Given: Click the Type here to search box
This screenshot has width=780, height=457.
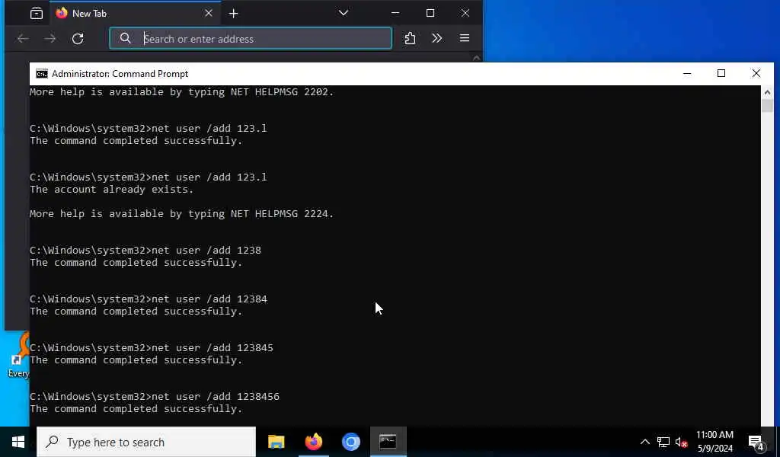Looking at the screenshot, I should click(146, 442).
